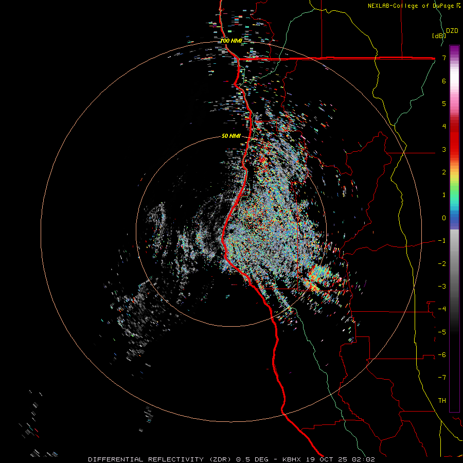
Task: Select the positive 7 scale label
Action: point(444,58)
